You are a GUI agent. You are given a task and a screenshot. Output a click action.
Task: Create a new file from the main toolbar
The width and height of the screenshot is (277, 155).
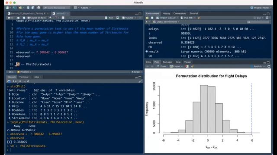coord(7,8)
